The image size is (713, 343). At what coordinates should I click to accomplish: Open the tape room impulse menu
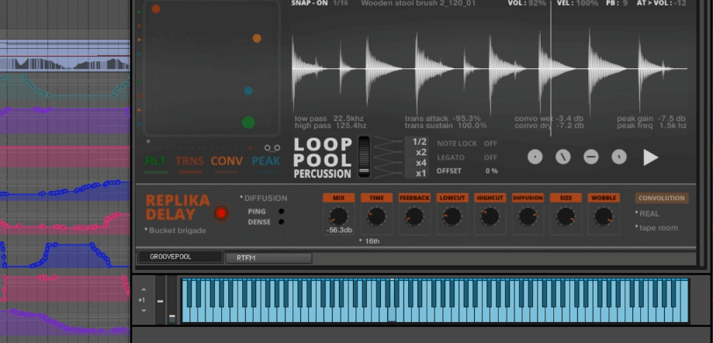(659, 227)
